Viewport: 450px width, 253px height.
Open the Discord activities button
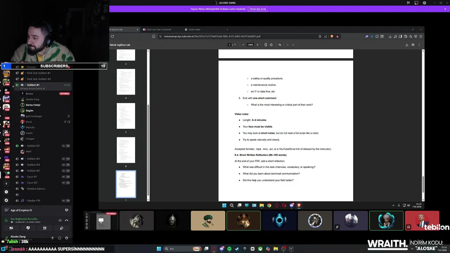[x=45, y=228]
